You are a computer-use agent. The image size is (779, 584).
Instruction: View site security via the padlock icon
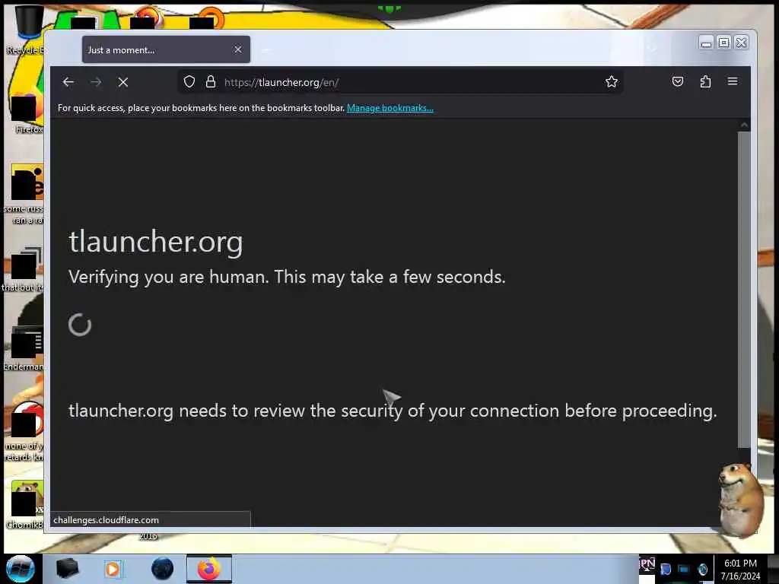[211, 81]
